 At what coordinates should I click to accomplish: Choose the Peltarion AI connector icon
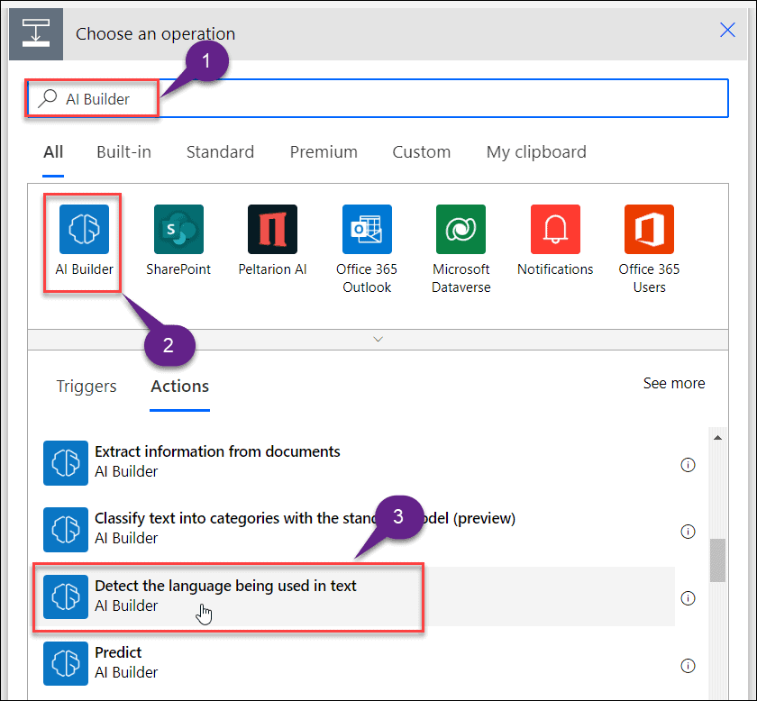pos(272,229)
